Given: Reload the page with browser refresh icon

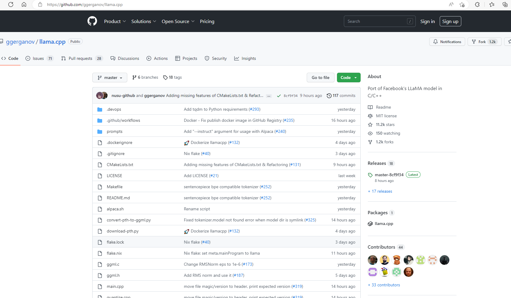Looking at the screenshot, I should (11, 4).
